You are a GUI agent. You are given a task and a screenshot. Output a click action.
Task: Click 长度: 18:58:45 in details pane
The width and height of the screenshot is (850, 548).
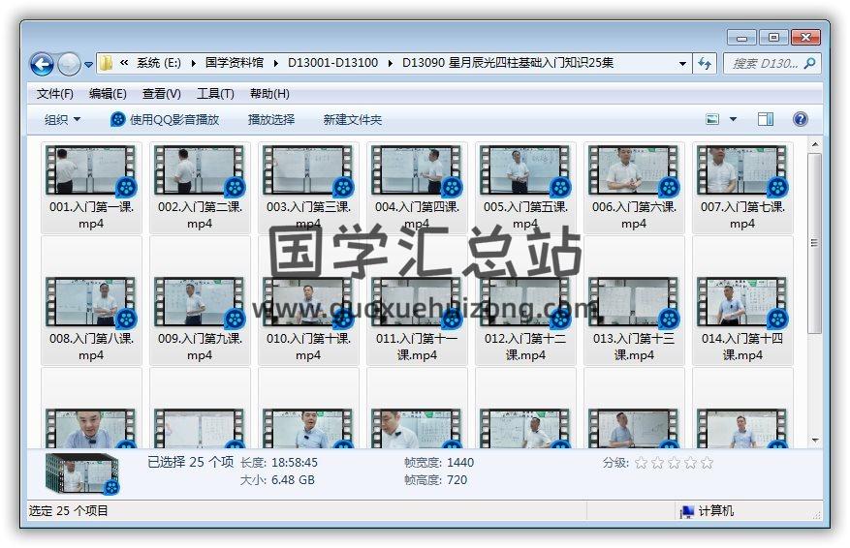[278, 463]
